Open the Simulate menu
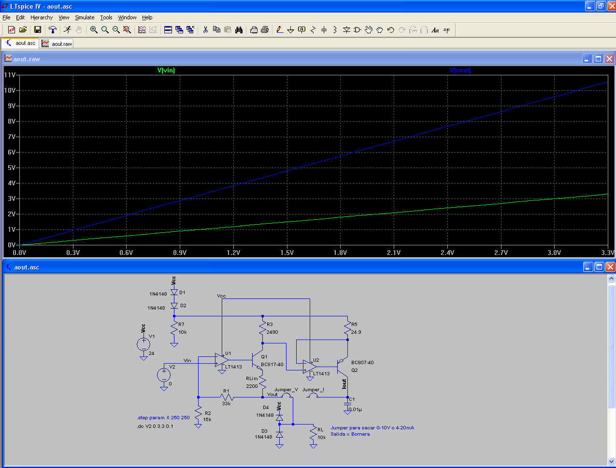This screenshot has width=616, height=468. [x=85, y=17]
